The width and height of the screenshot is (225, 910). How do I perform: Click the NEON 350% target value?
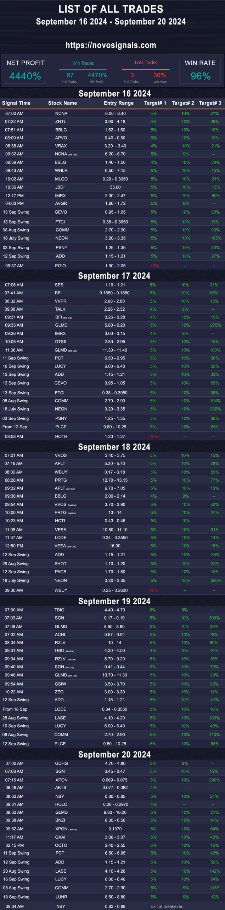click(x=216, y=580)
